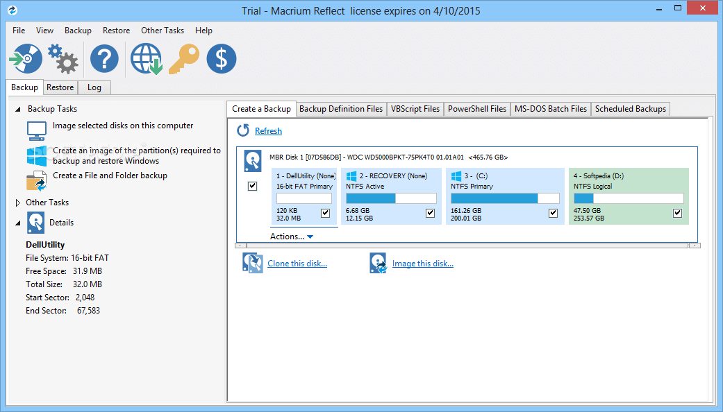Open the Other Tasks menu
723x412 pixels.
click(163, 31)
